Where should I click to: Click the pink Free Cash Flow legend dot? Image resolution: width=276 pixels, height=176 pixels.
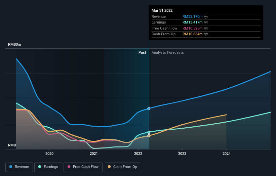point(69,167)
